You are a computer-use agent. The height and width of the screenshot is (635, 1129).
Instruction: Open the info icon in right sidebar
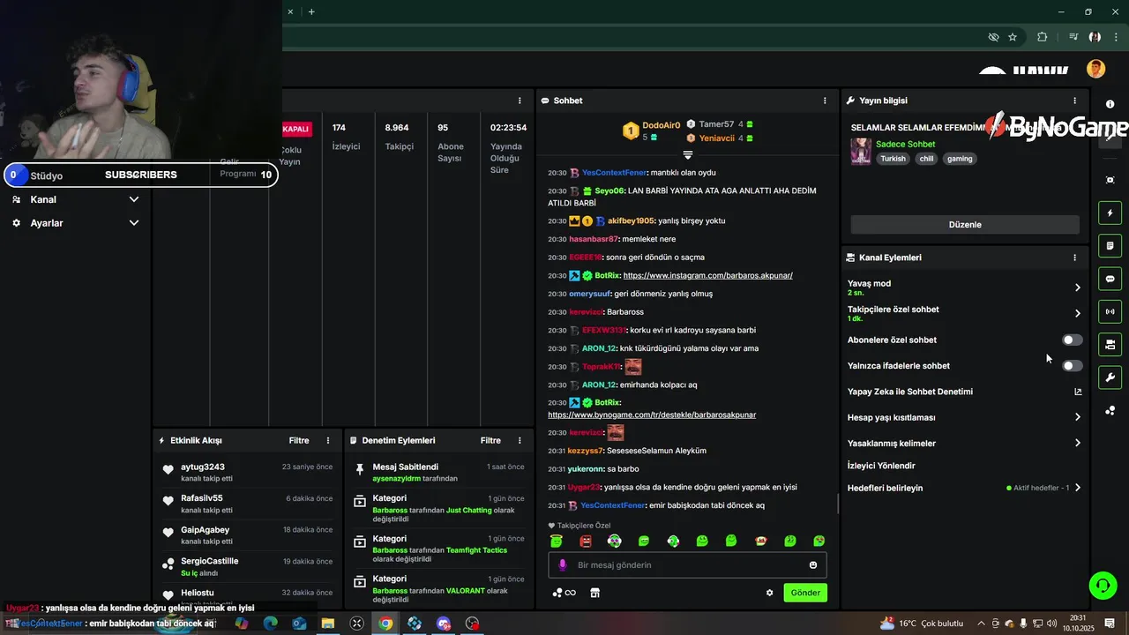(x=1110, y=104)
